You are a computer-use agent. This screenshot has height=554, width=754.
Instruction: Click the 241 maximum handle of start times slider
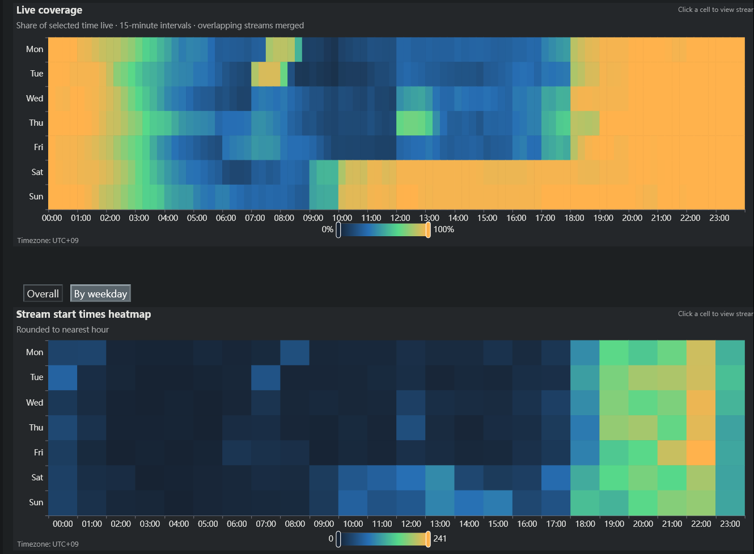coord(428,539)
